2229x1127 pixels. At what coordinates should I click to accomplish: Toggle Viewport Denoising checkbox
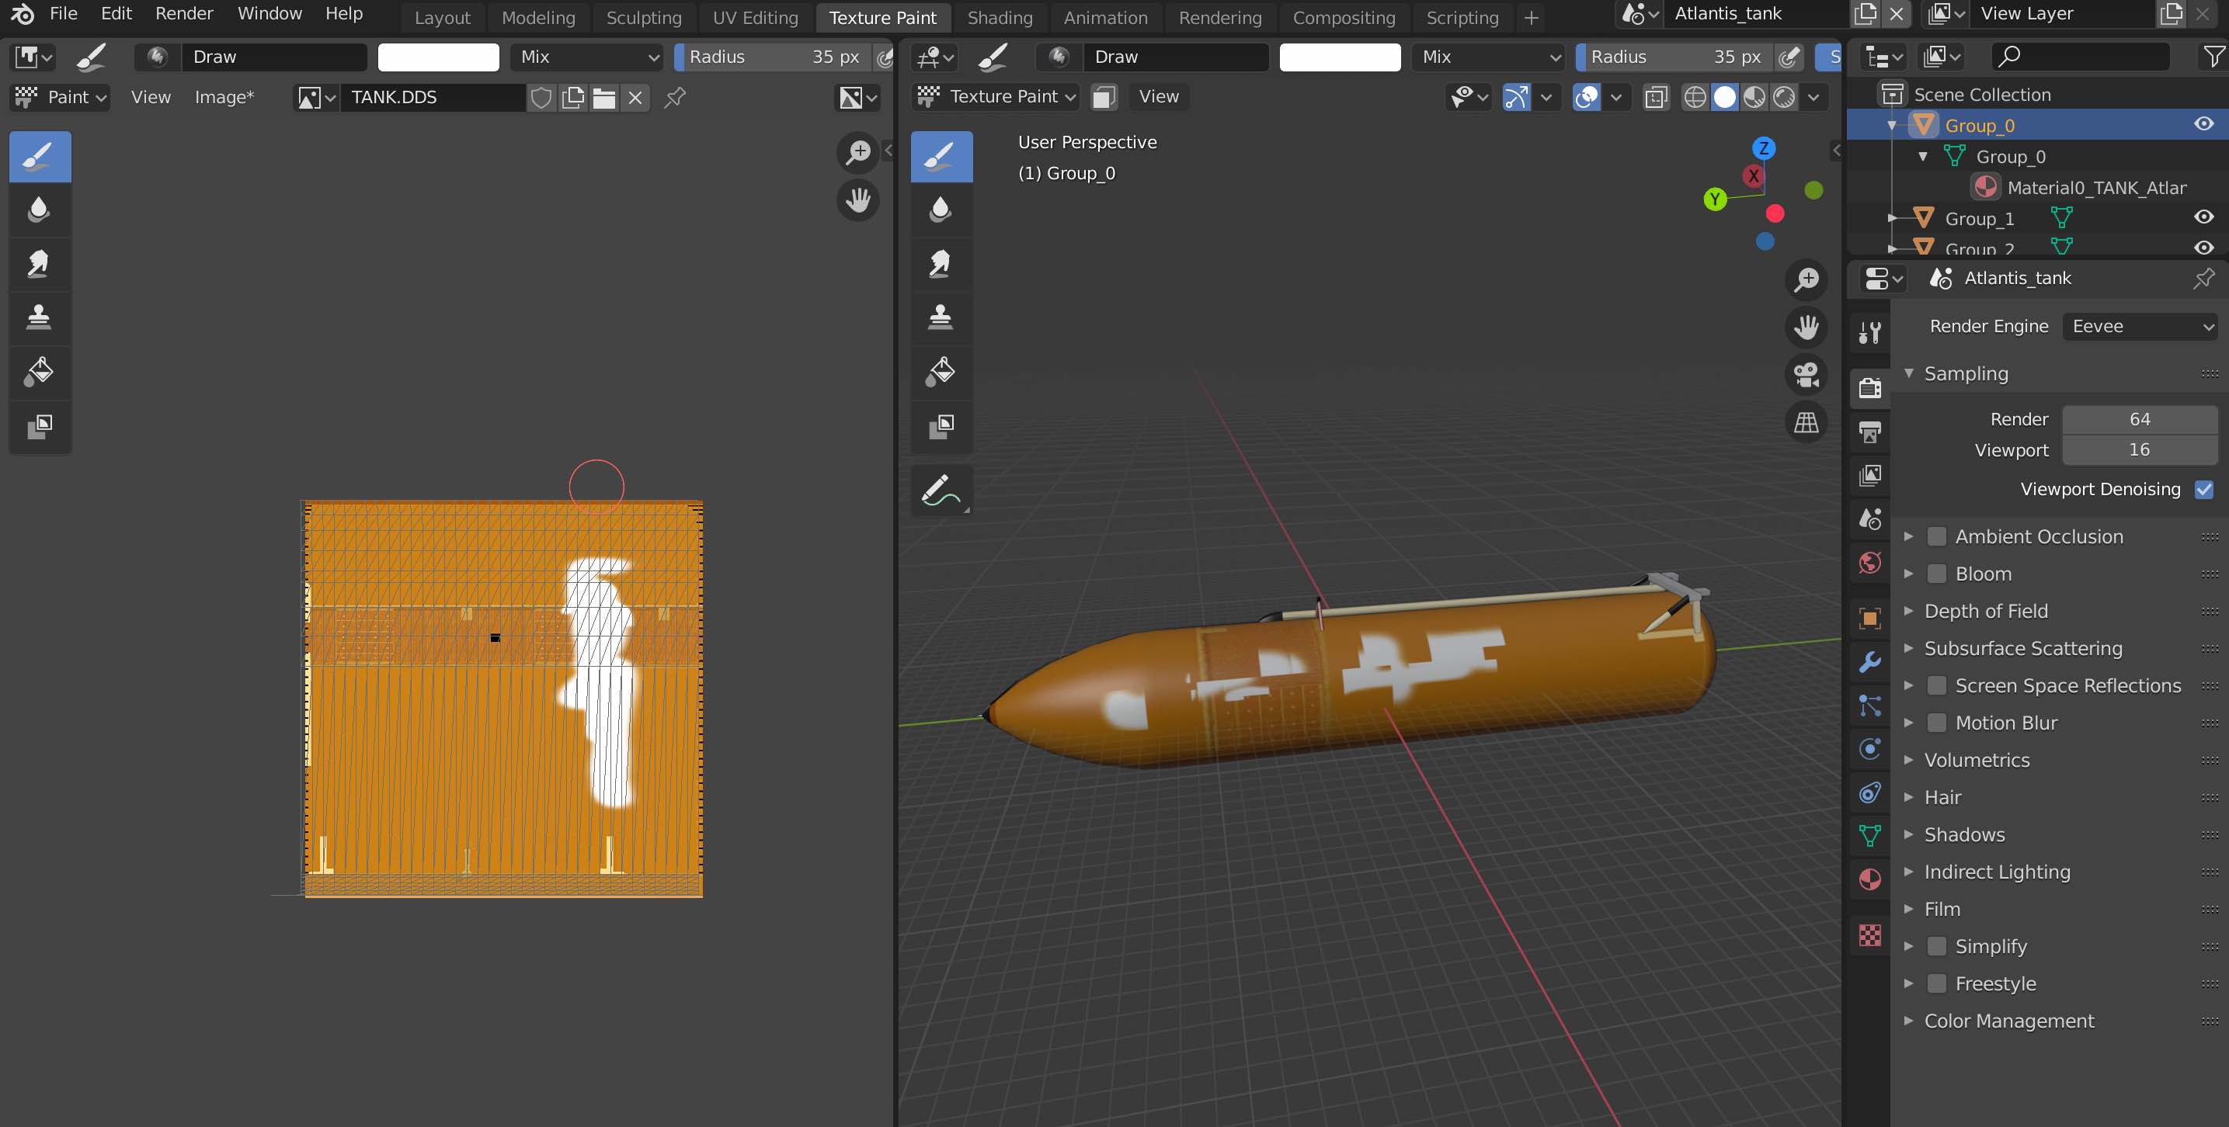click(x=2203, y=490)
